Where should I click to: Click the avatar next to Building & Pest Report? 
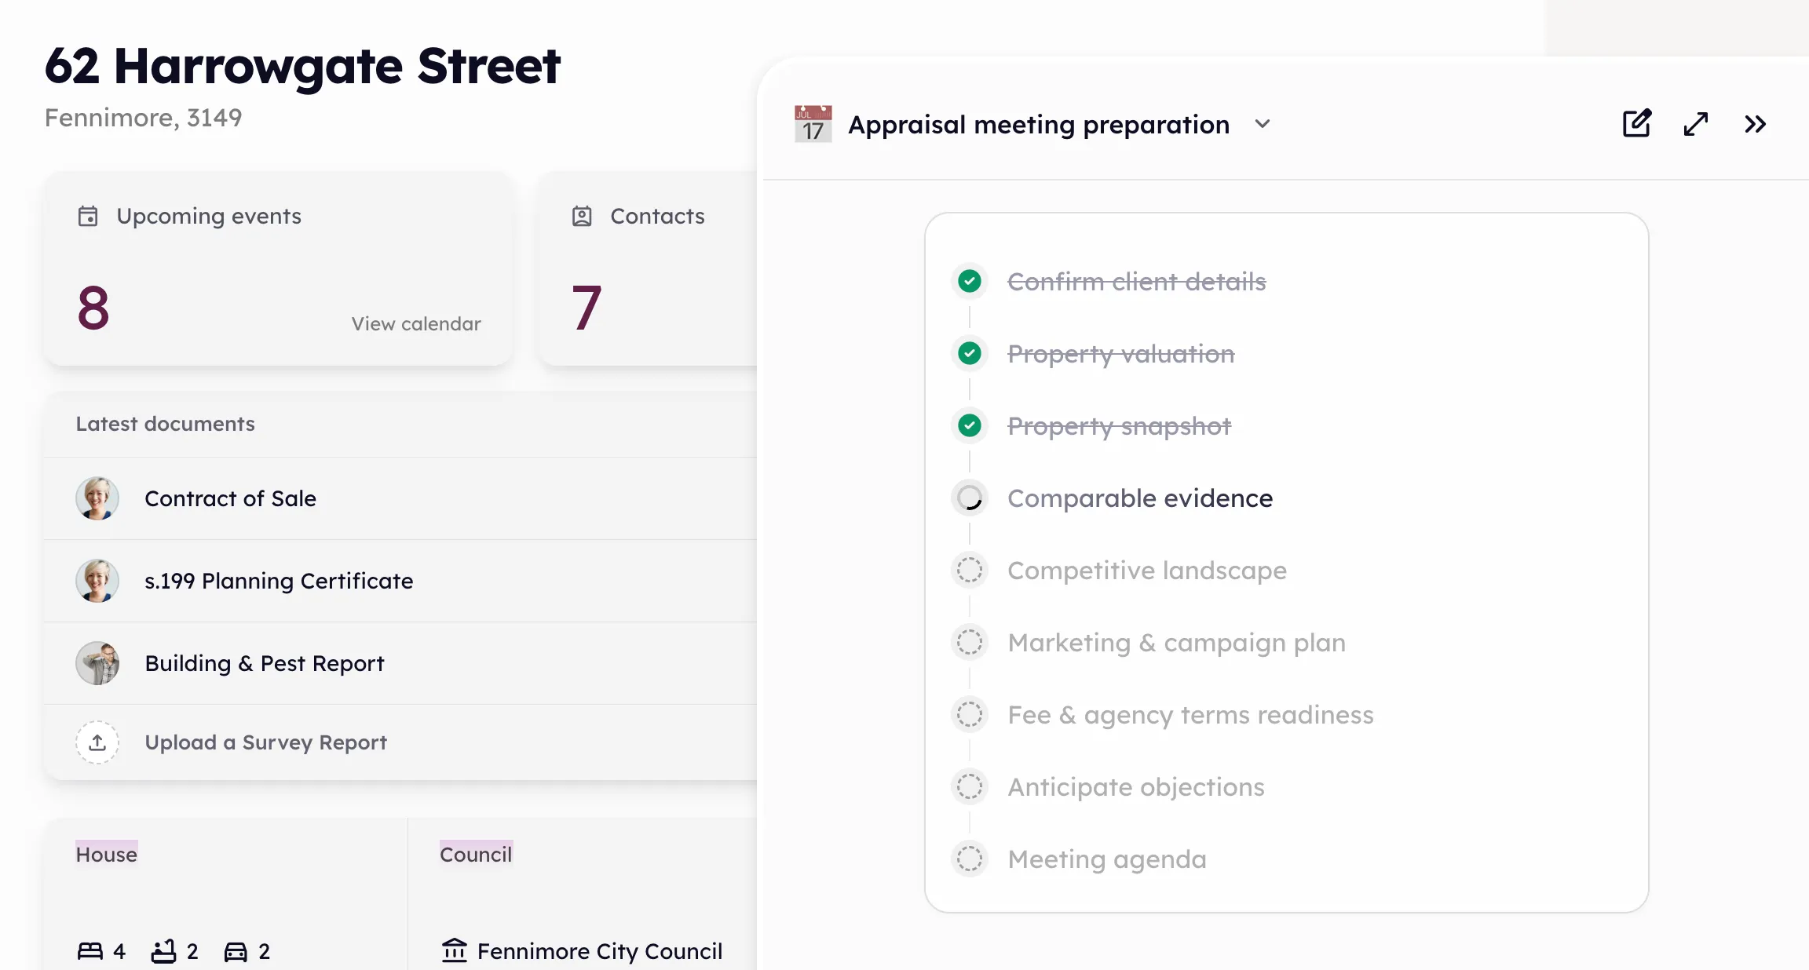pyautogui.click(x=97, y=663)
